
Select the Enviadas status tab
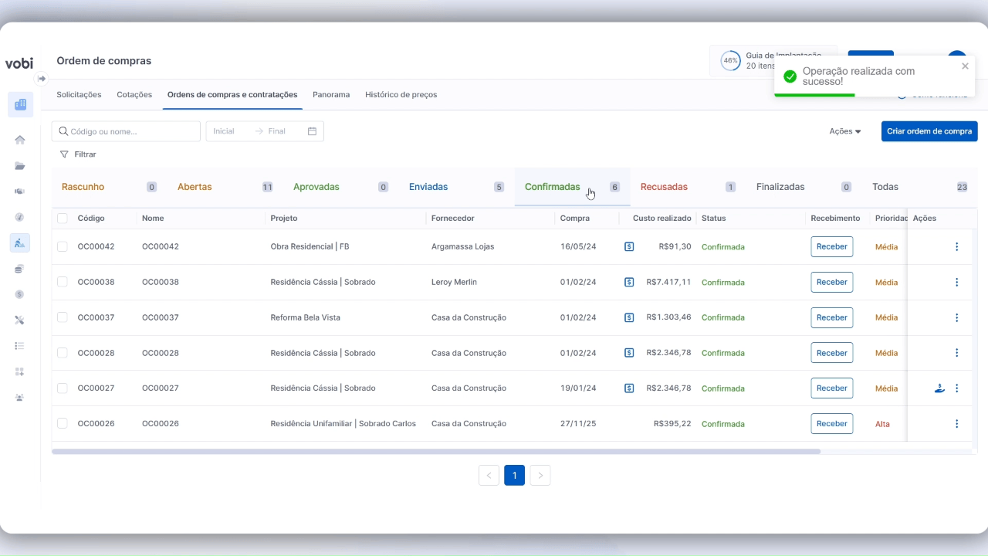click(x=428, y=187)
